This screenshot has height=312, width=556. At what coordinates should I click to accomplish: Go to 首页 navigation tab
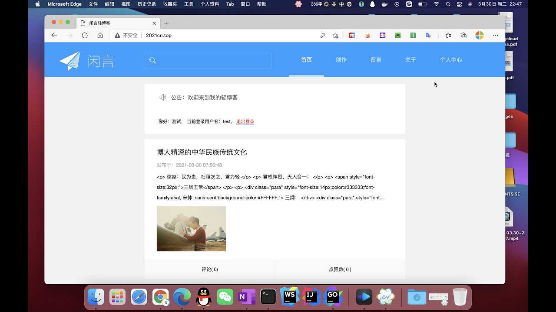[x=306, y=60]
